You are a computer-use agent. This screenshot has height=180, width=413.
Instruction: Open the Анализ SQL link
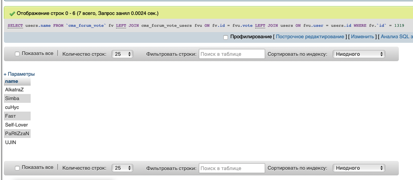[x=397, y=37]
